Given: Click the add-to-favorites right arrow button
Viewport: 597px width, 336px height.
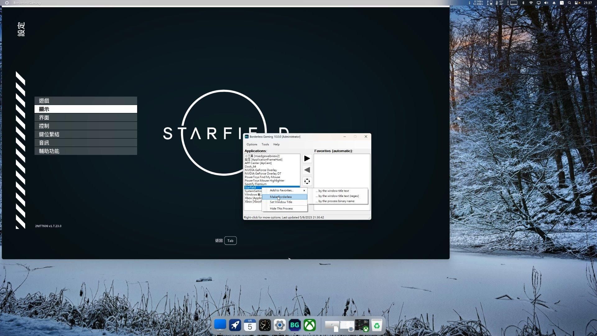Looking at the screenshot, I should pyautogui.click(x=307, y=159).
